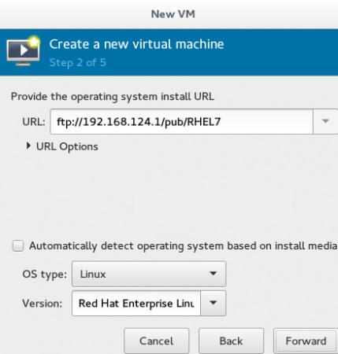Click the 'Provide the operating system install URL' label
The width and height of the screenshot is (338, 354).
[113, 97]
